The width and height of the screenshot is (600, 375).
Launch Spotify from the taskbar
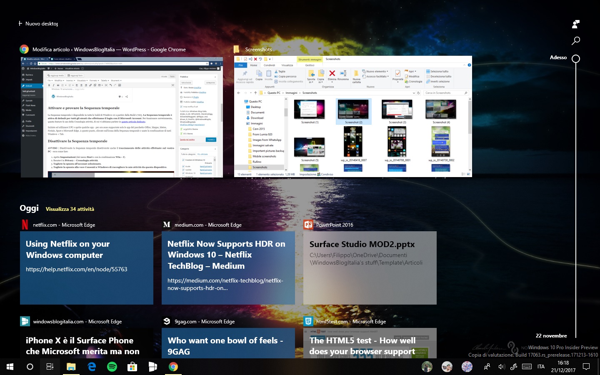[x=112, y=367]
